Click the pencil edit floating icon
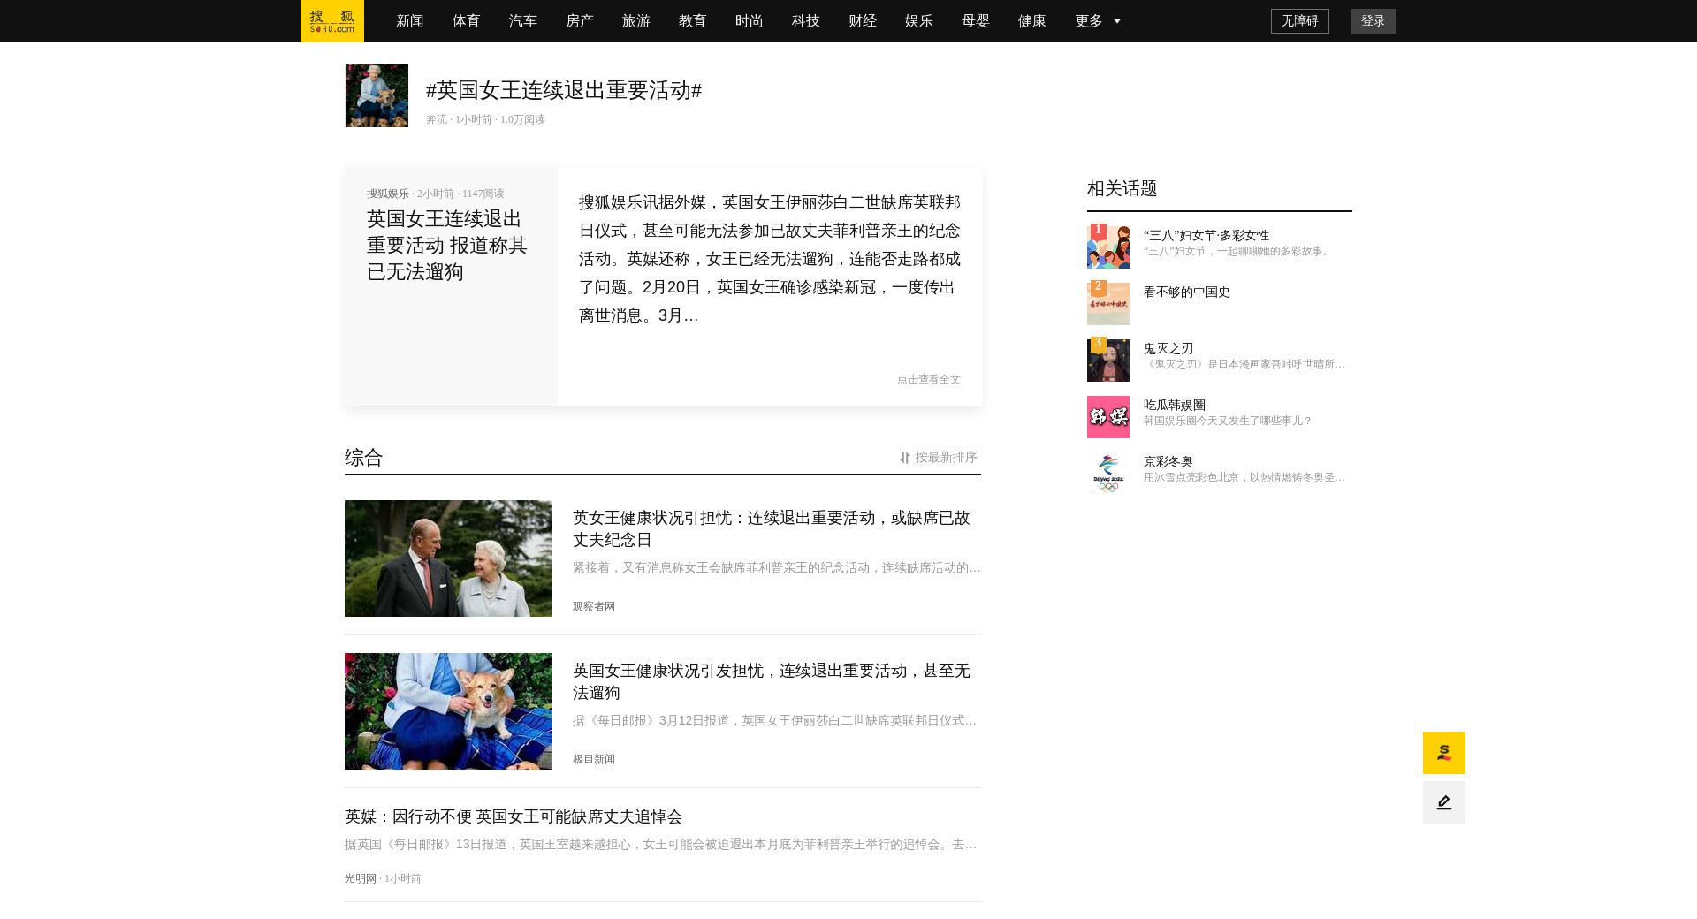This screenshot has width=1697, height=919. [x=1443, y=802]
